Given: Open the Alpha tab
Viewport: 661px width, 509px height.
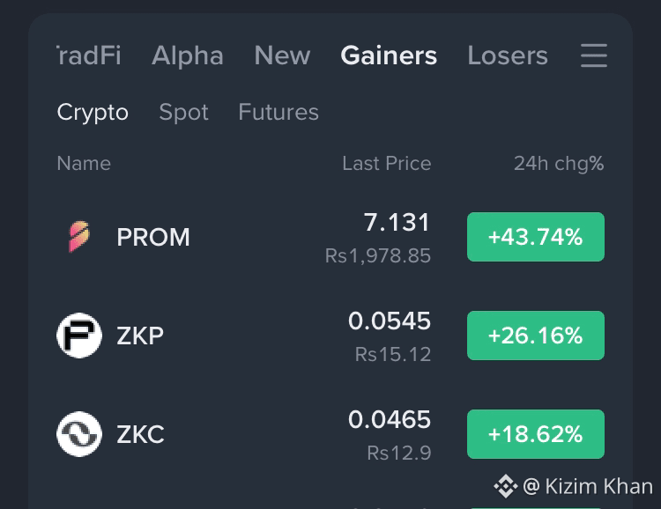Looking at the screenshot, I should (188, 55).
